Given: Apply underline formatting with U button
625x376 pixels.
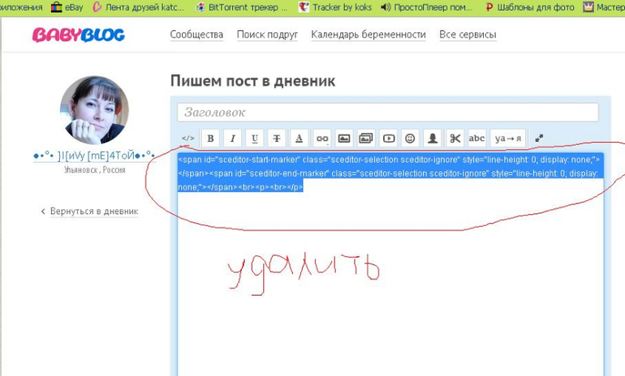Looking at the screenshot, I should click(255, 139).
